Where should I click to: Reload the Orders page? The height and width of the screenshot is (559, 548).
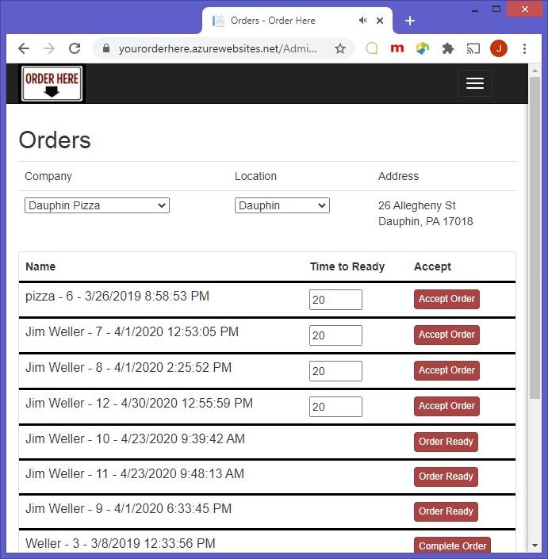point(75,48)
